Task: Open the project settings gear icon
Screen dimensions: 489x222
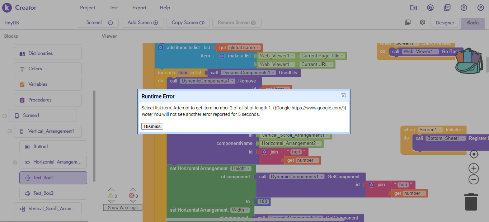Action: coord(422,22)
